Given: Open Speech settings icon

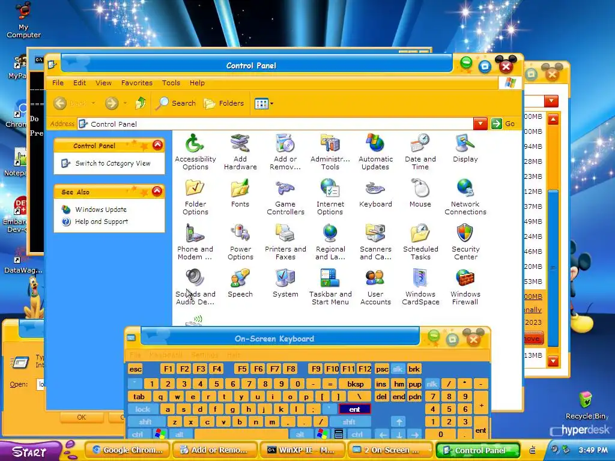Looking at the screenshot, I should pyautogui.click(x=240, y=283).
